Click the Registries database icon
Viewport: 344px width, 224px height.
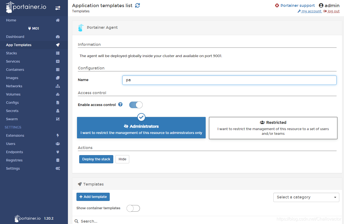58,160
